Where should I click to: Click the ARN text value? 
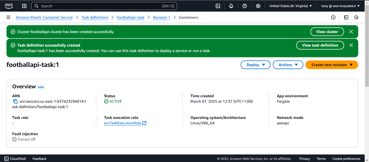[x=49, y=104]
